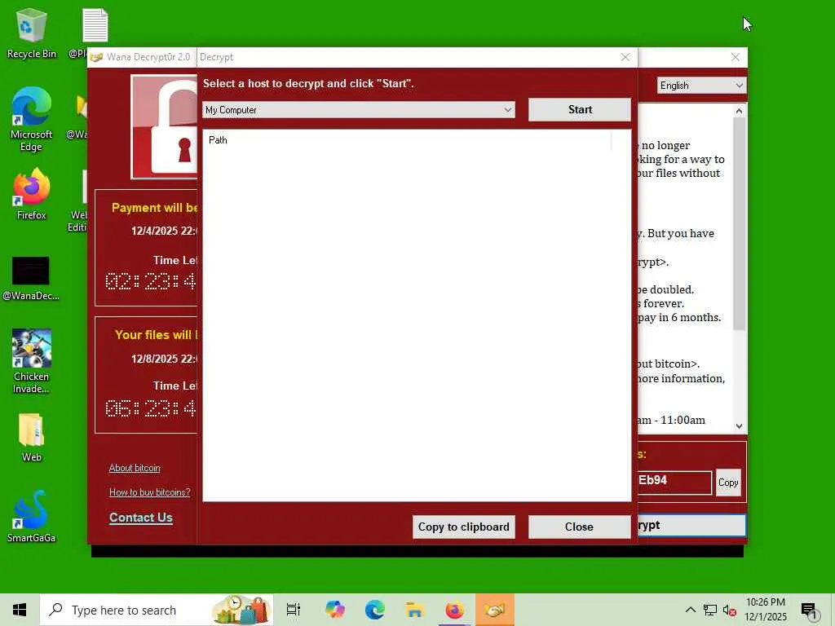Screen dimensions: 835x626
Task: Click the Start button in Decrypt dialog
Action: point(580,110)
